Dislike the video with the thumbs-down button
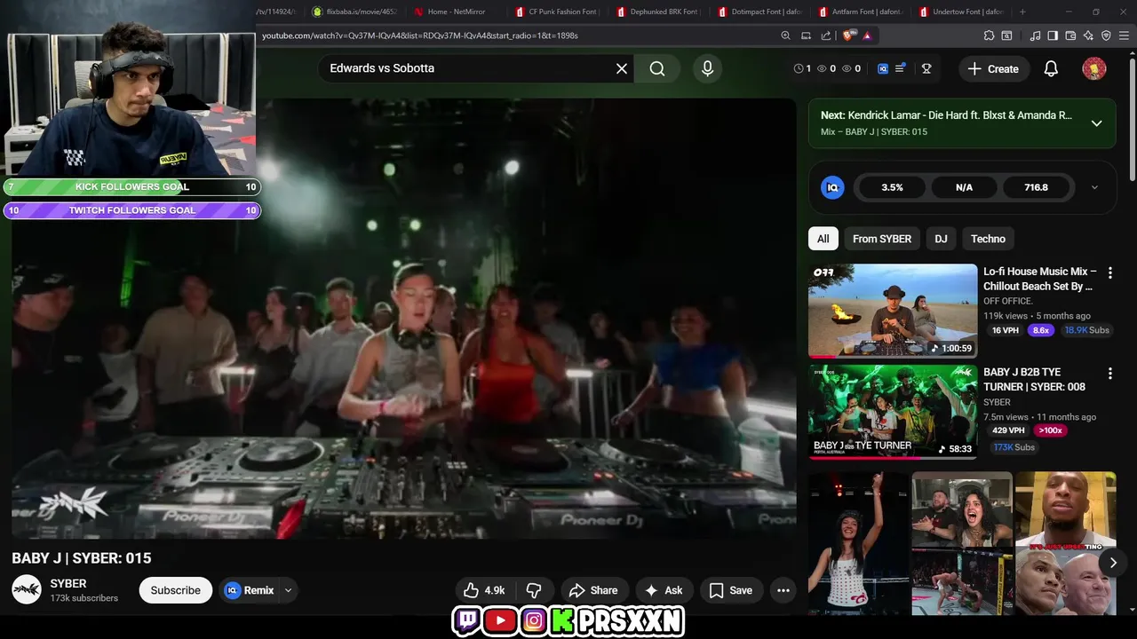Screen dimensions: 1137x639 534,590
